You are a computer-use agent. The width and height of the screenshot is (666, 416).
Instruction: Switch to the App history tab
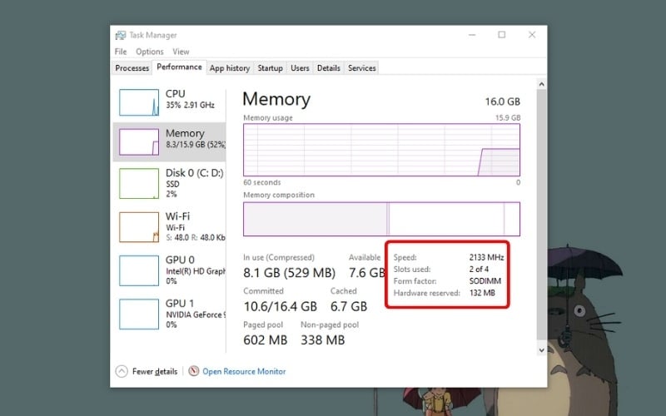click(230, 68)
